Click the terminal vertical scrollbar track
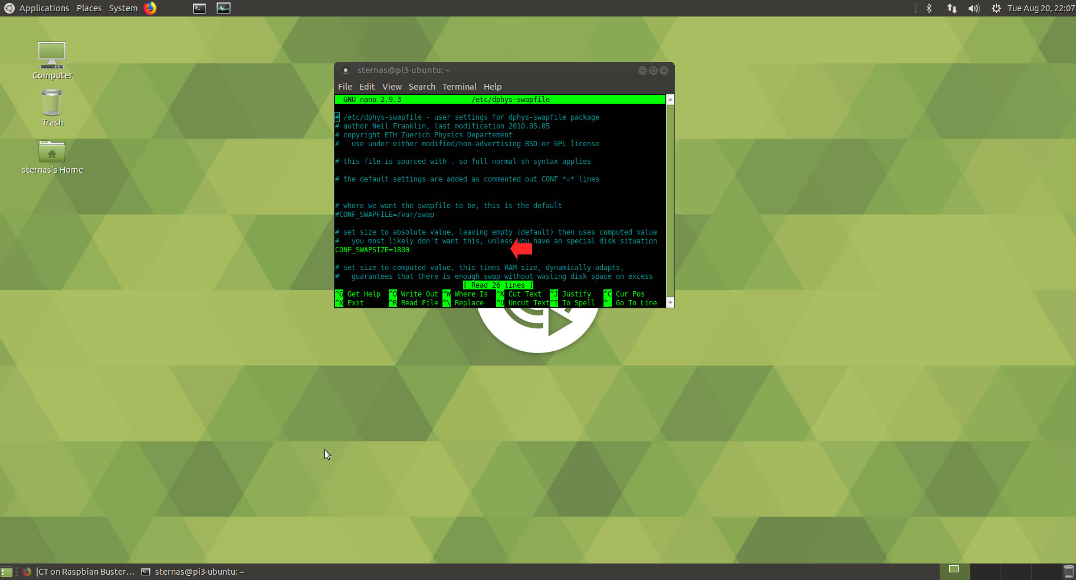 [670, 200]
